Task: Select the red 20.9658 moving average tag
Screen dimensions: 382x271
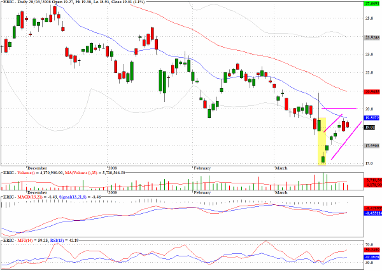Action: tap(372, 92)
